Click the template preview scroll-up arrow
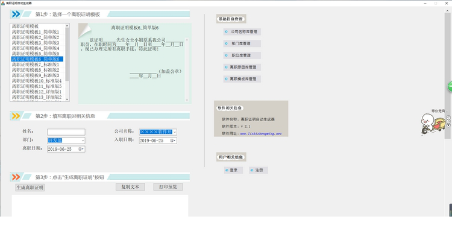The image size is (452, 225). [187, 40]
